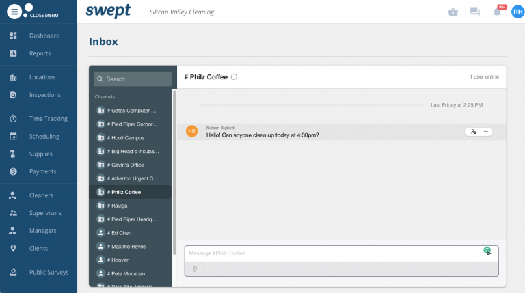The image size is (525, 293).
Task: Open the # Hooli Campus channel
Action: [x=131, y=138]
